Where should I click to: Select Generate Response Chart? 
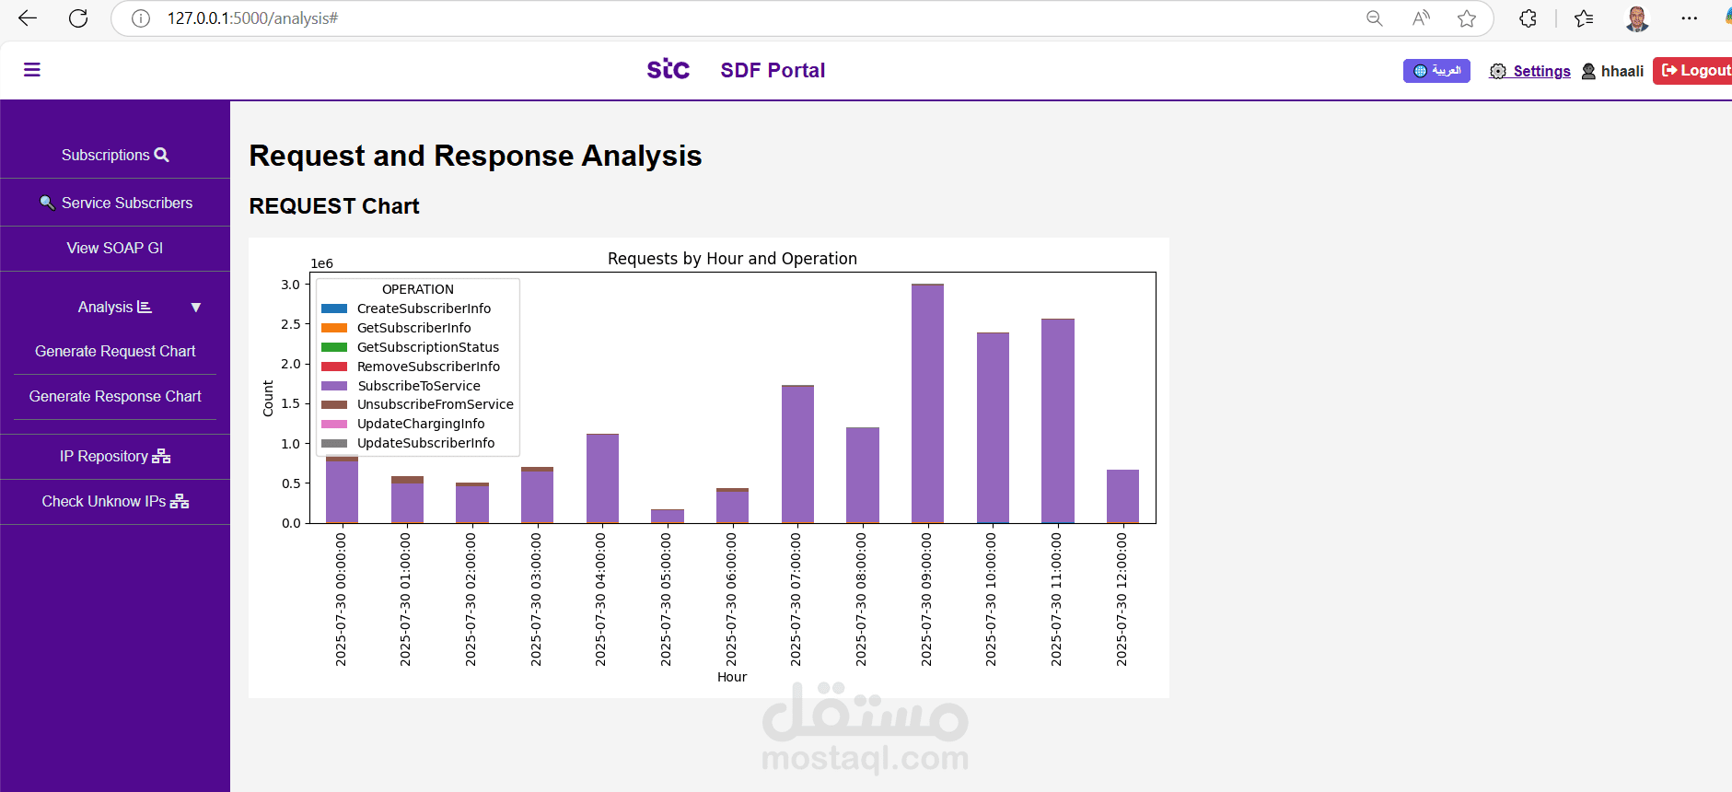click(115, 396)
